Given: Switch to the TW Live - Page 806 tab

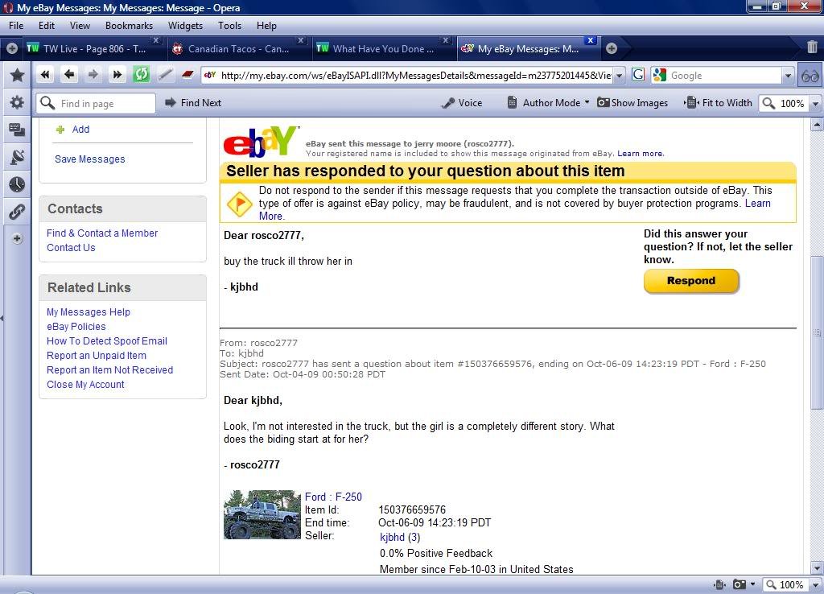Looking at the screenshot, I should tap(94, 49).
